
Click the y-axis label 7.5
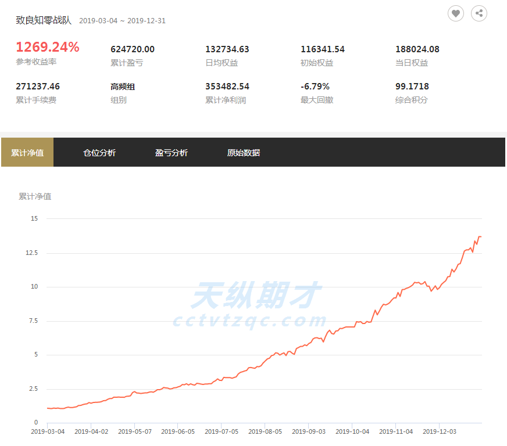[x=33, y=321]
